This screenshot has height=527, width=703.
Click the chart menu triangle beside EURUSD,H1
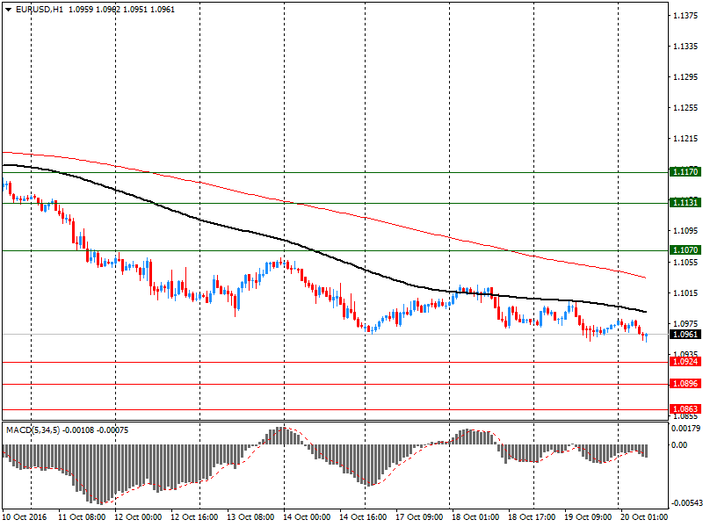click(x=8, y=10)
